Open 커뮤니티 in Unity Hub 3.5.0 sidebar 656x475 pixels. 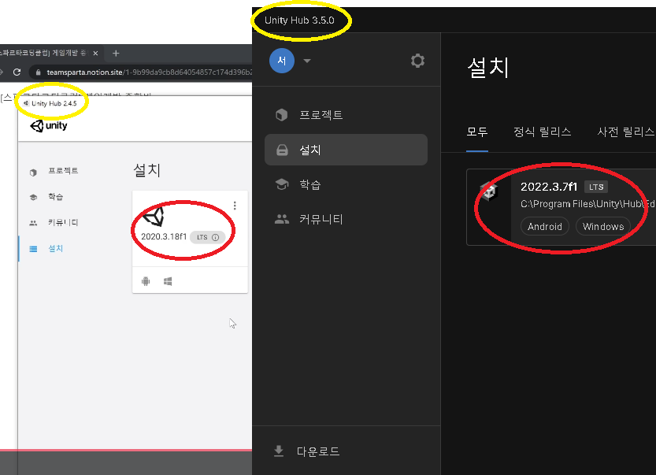click(346, 219)
